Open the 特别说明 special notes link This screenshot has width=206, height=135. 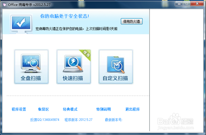coord(104,109)
